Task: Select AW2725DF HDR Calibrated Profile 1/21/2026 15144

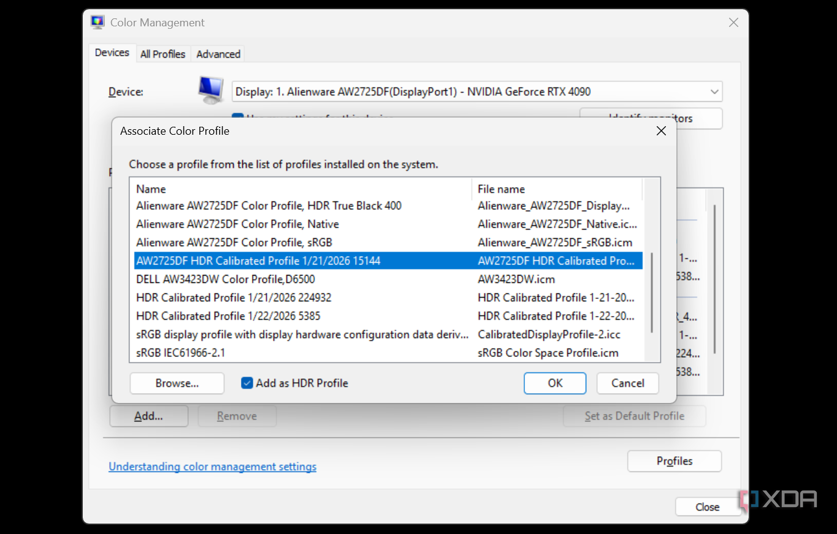Action: coord(388,261)
